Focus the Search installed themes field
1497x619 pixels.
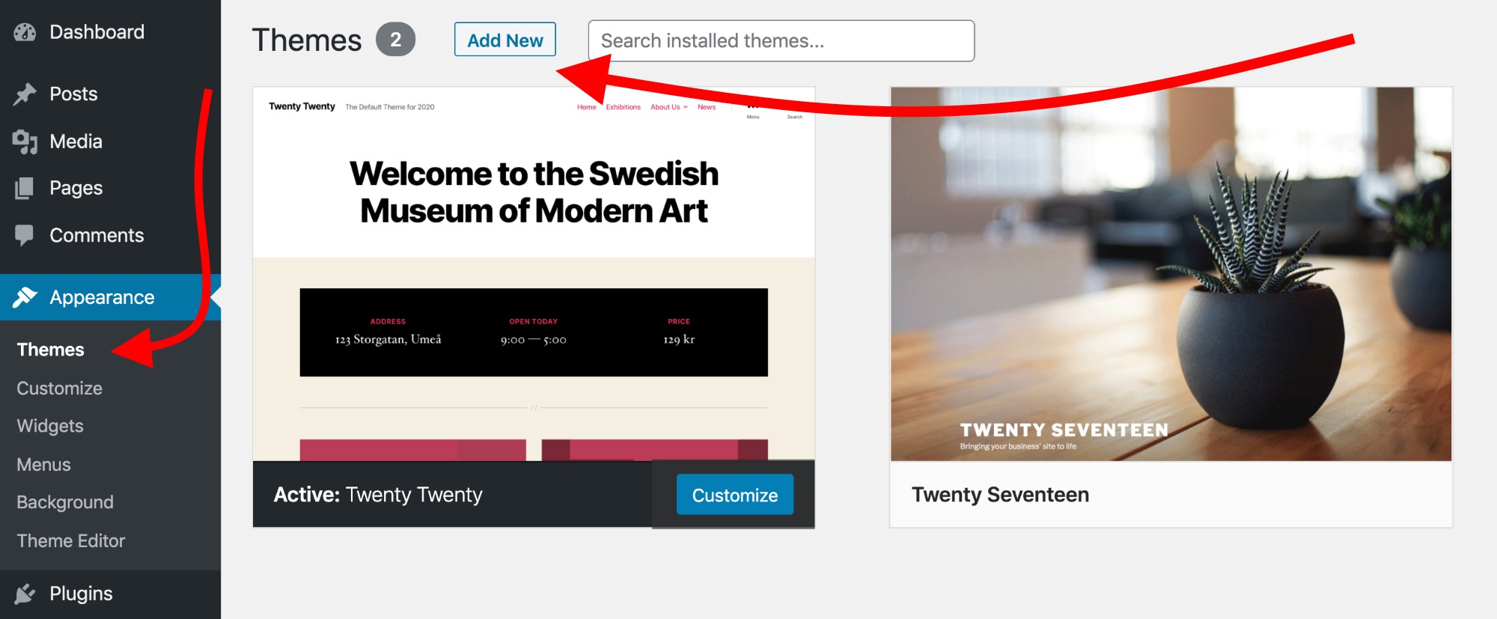pos(781,40)
